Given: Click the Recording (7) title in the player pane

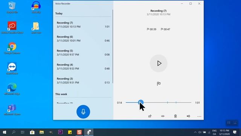Looking at the screenshot, I should [158, 11].
